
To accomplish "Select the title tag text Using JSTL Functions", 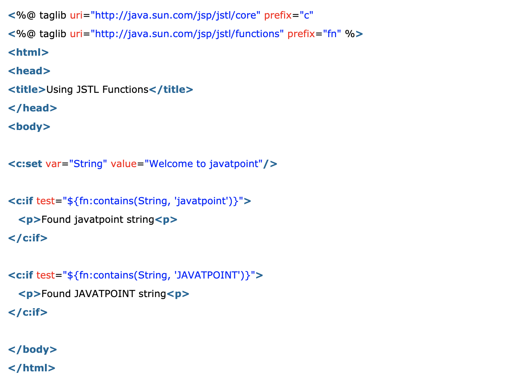I will point(97,89).
